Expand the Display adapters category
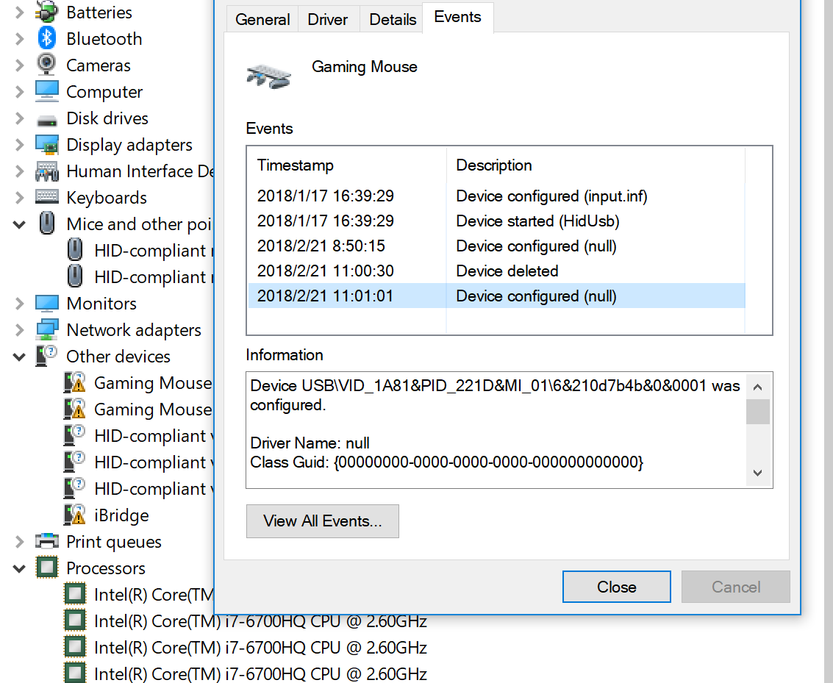The image size is (833, 683). [19, 144]
